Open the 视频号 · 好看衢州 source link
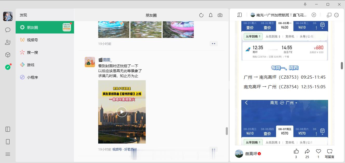The image size is (345, 163). [x=124, y=149]
